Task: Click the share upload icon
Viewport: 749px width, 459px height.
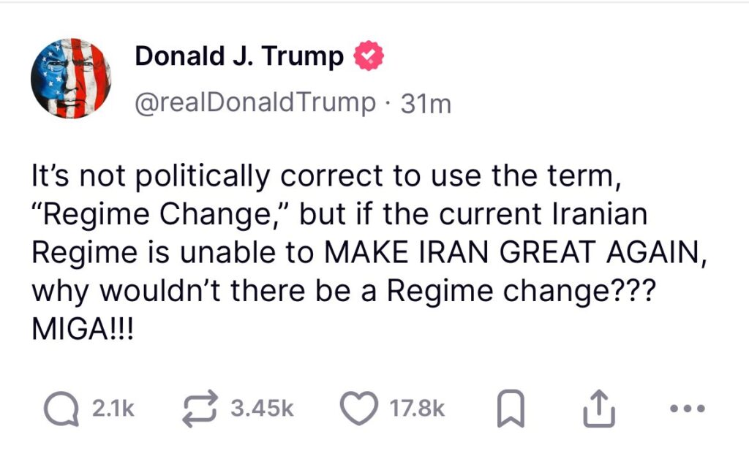Action: click(x=598, y=408)
